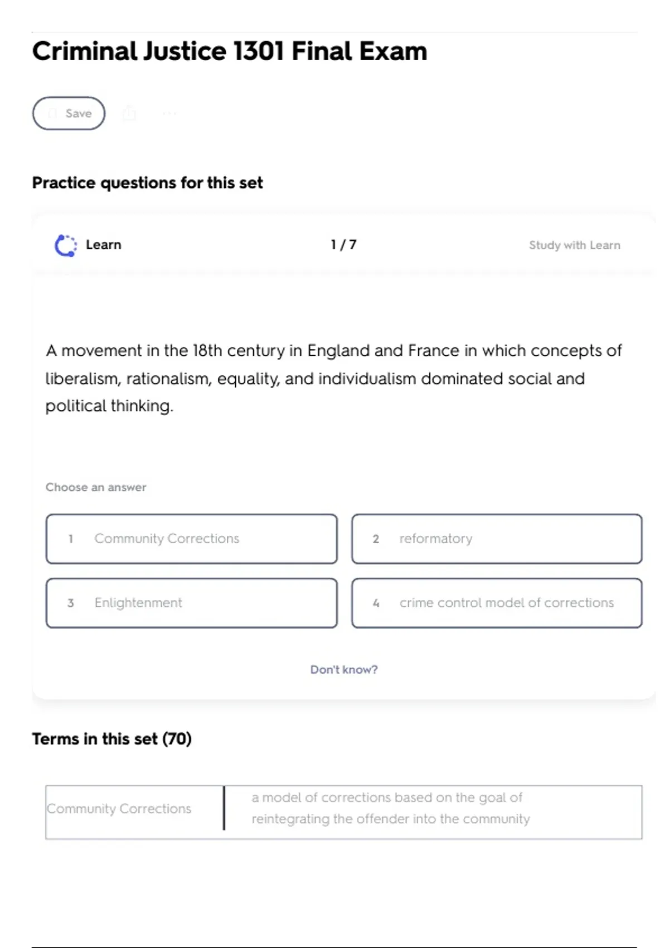Save this study set
Viewport: 669px width, 948px height.
tap(68, 113)
